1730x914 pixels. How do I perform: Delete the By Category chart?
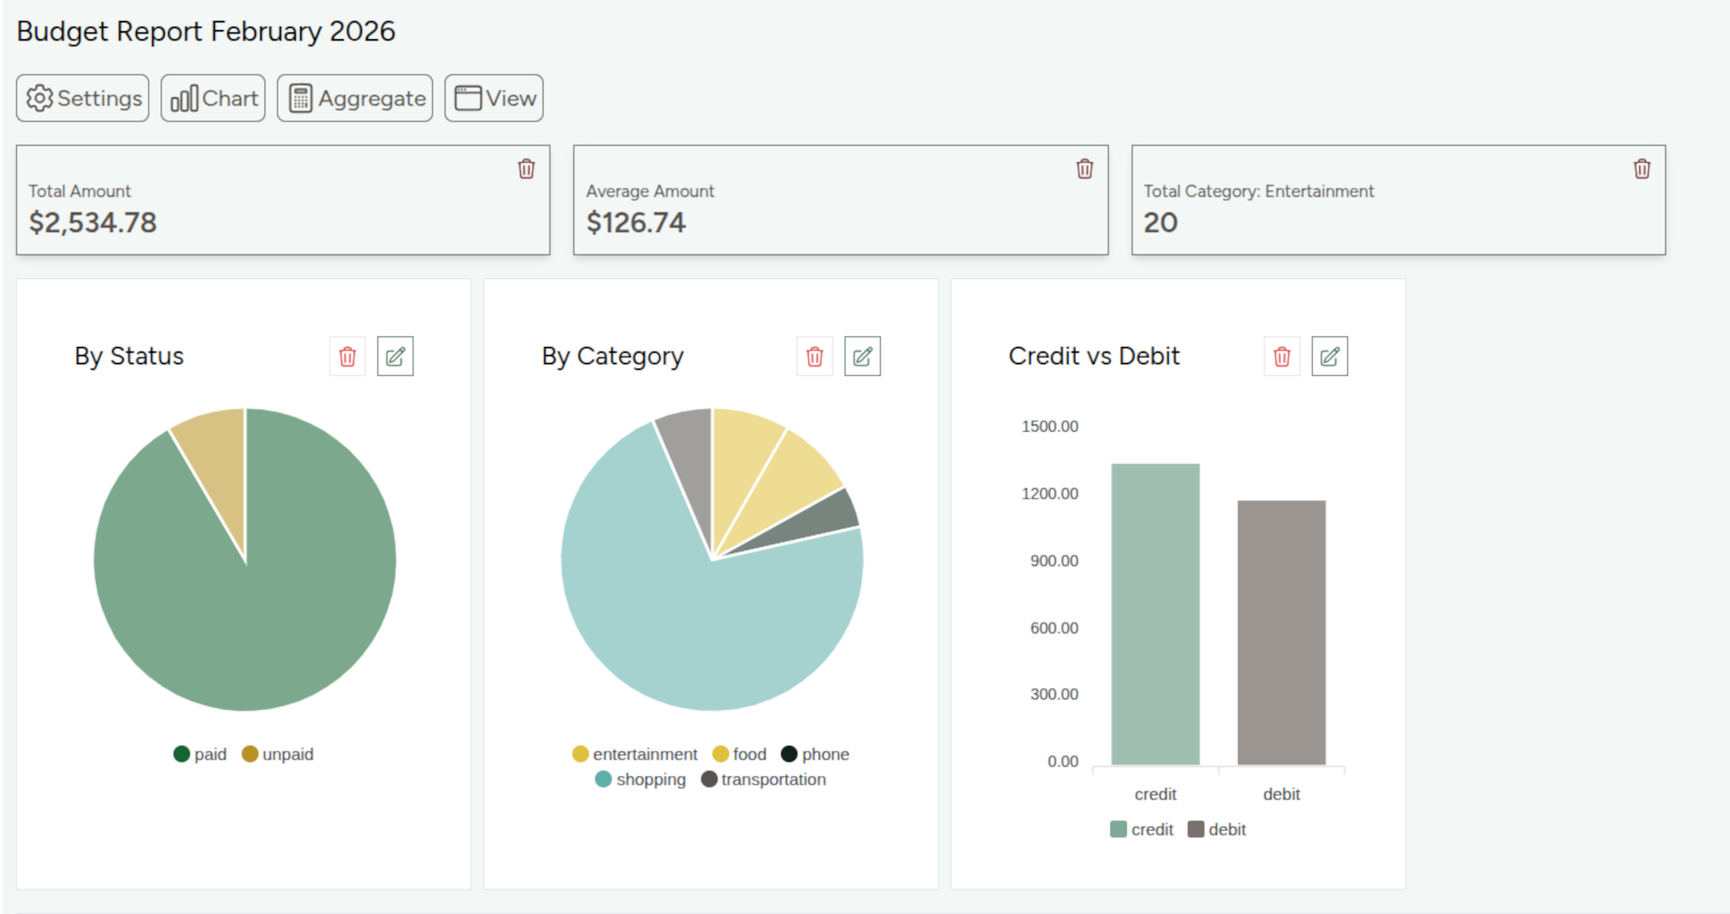pos(814,357)
